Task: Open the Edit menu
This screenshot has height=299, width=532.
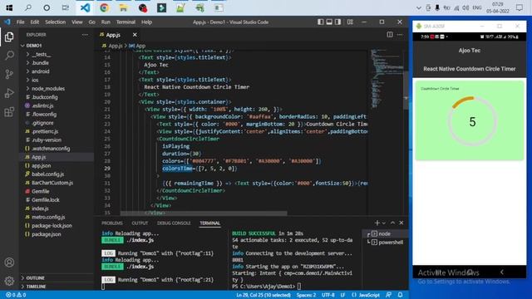Action: (35, 22)
